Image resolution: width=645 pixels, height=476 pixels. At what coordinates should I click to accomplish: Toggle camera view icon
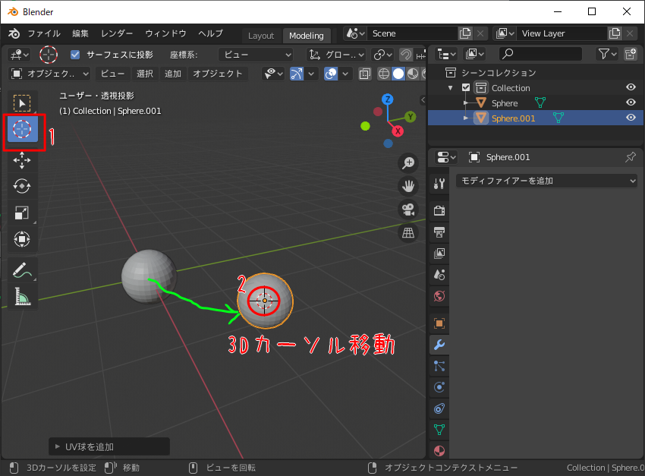pos(408,210)
